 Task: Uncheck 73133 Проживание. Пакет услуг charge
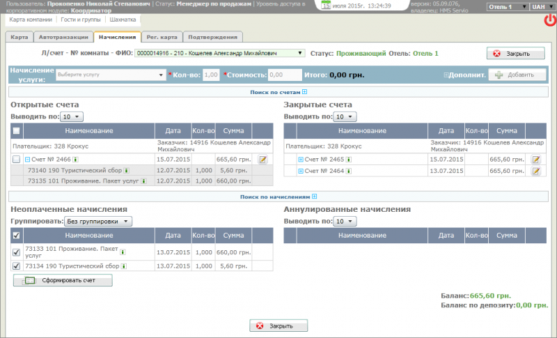[17, 252]
